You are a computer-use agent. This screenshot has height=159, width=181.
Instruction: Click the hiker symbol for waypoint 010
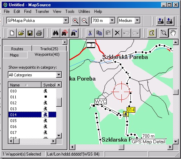click(x=45, y=91)
